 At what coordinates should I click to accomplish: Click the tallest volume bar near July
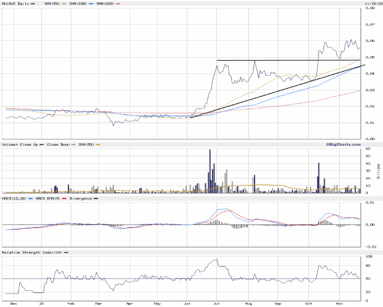(x=210, y=171)
